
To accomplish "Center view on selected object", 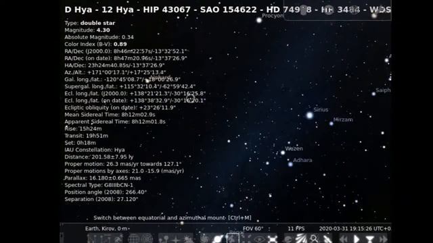I will pyautogui.click(x=246, y=238).
